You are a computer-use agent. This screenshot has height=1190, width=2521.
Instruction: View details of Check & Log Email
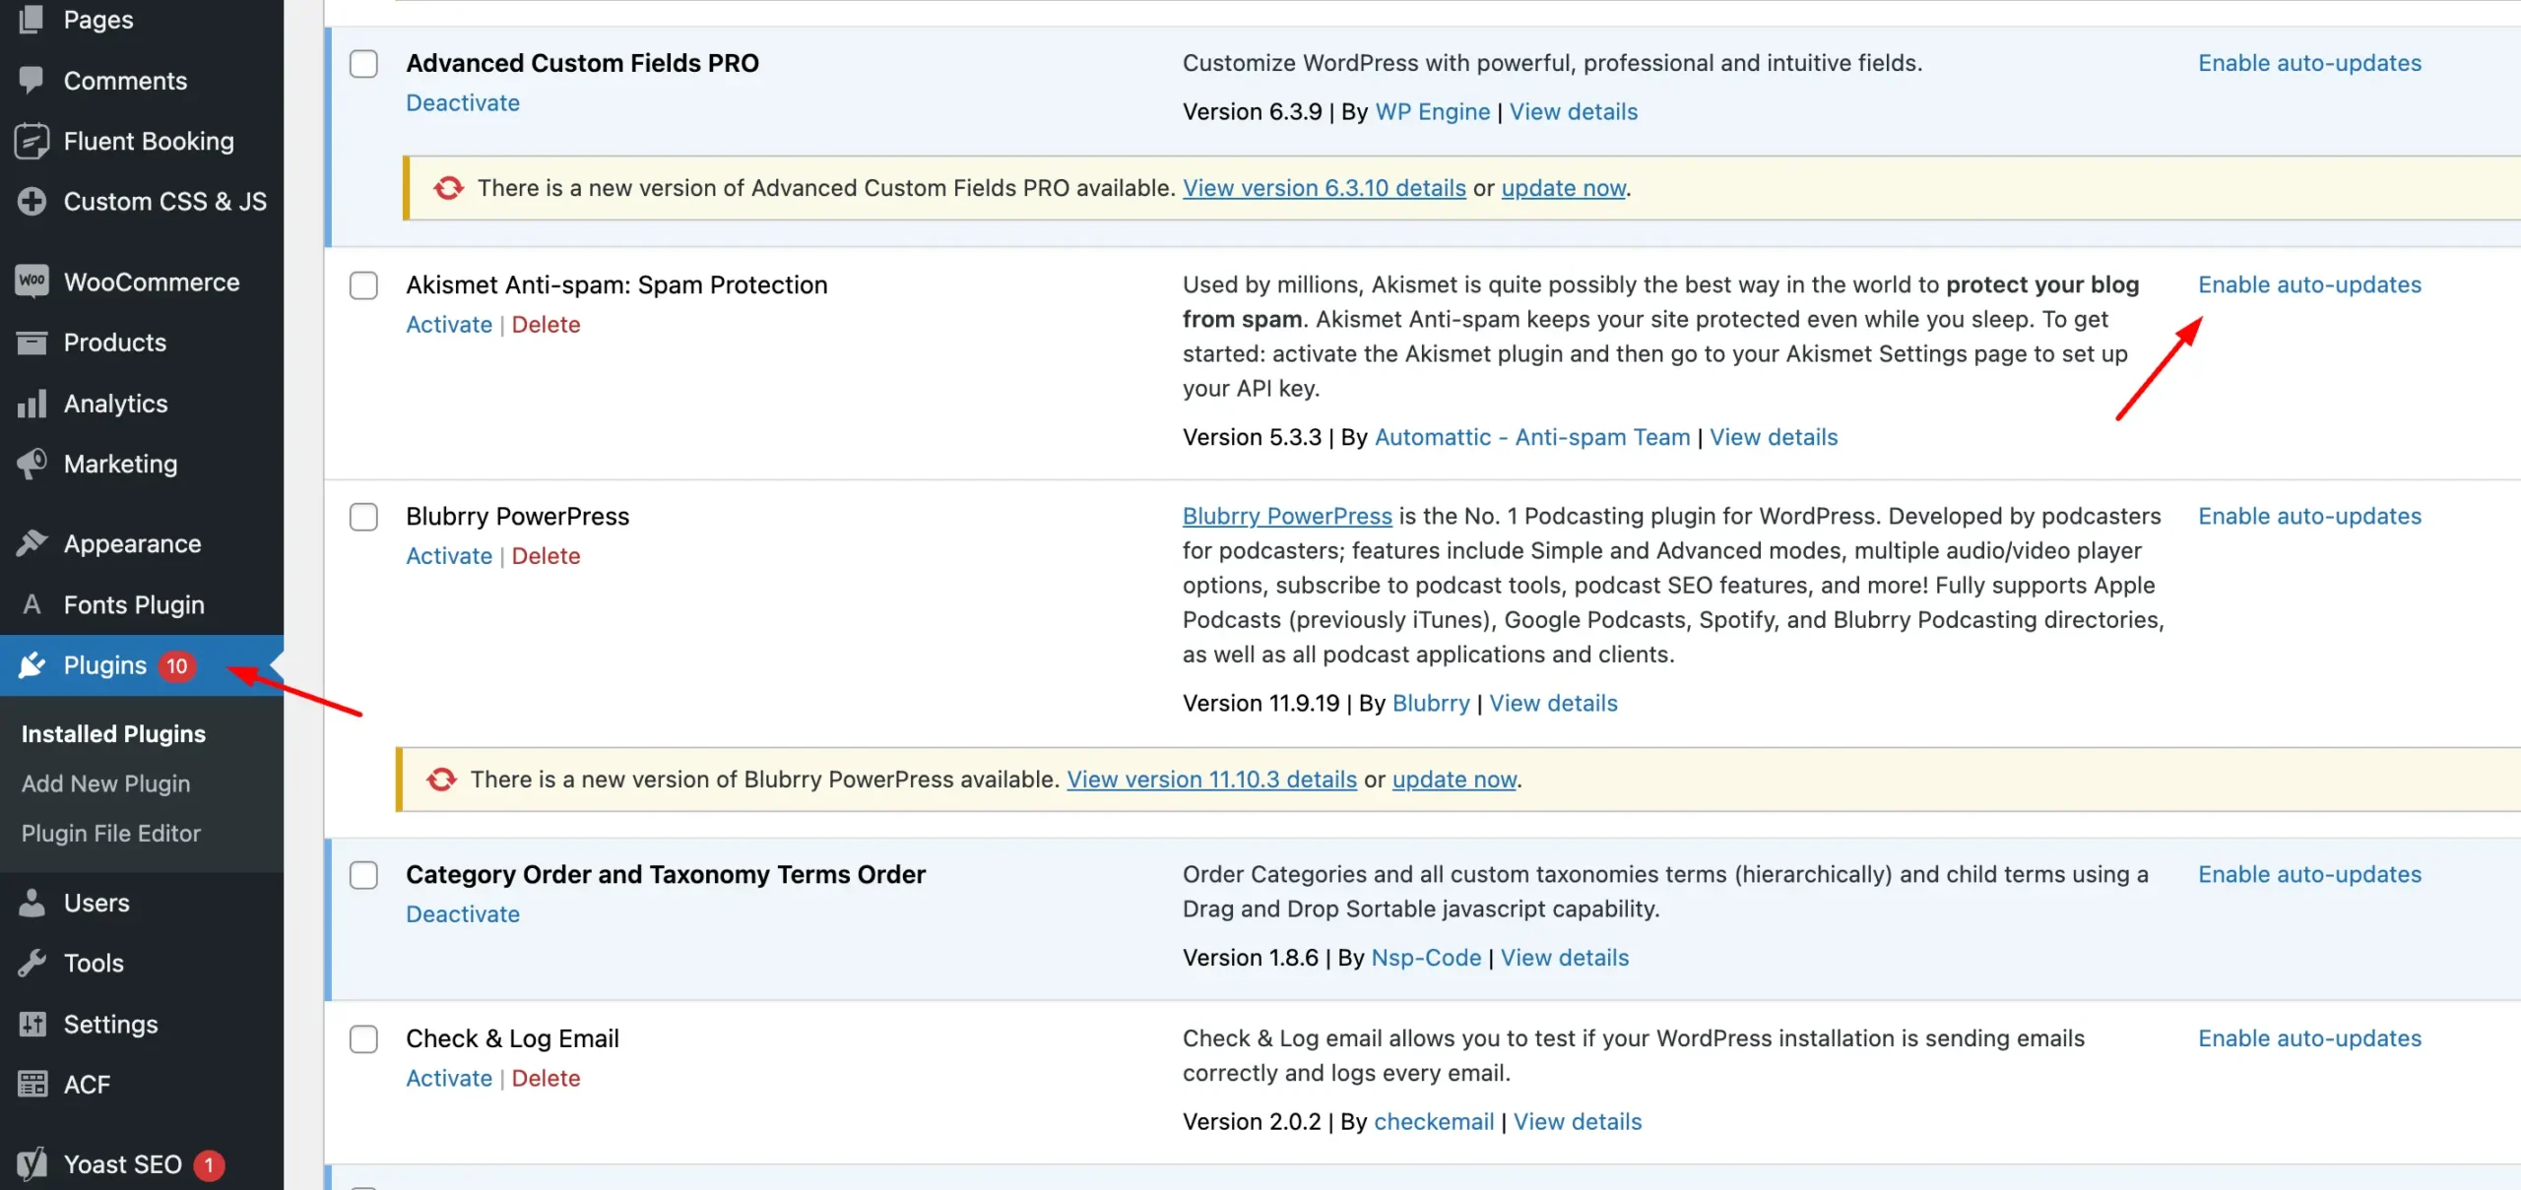(x=1578, y=1121)
